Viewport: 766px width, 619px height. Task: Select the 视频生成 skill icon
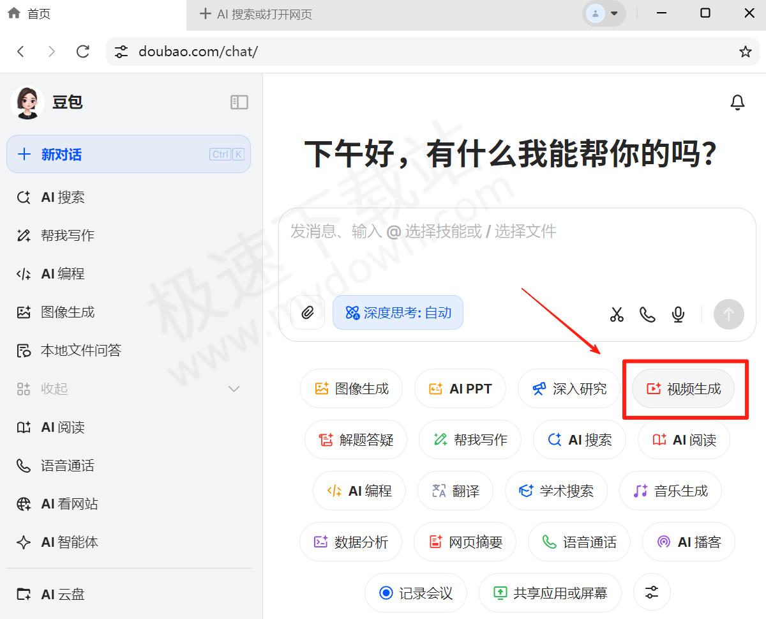tap(652, 388)
